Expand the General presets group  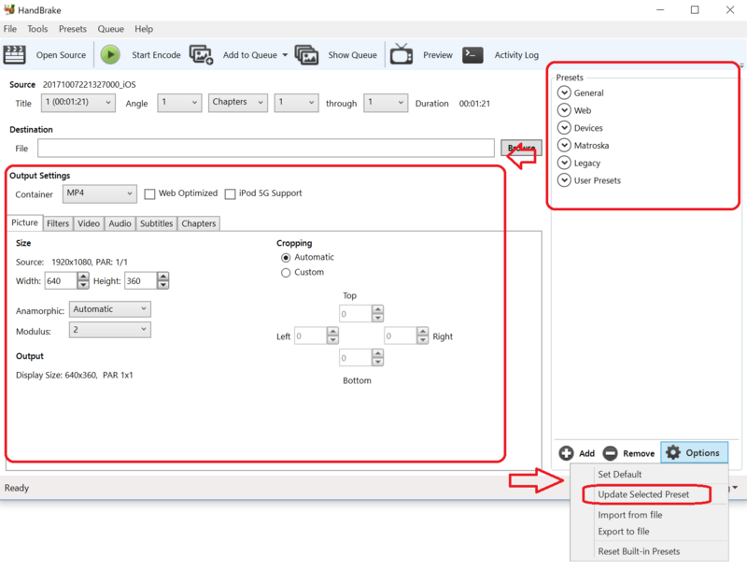(564, 93)
